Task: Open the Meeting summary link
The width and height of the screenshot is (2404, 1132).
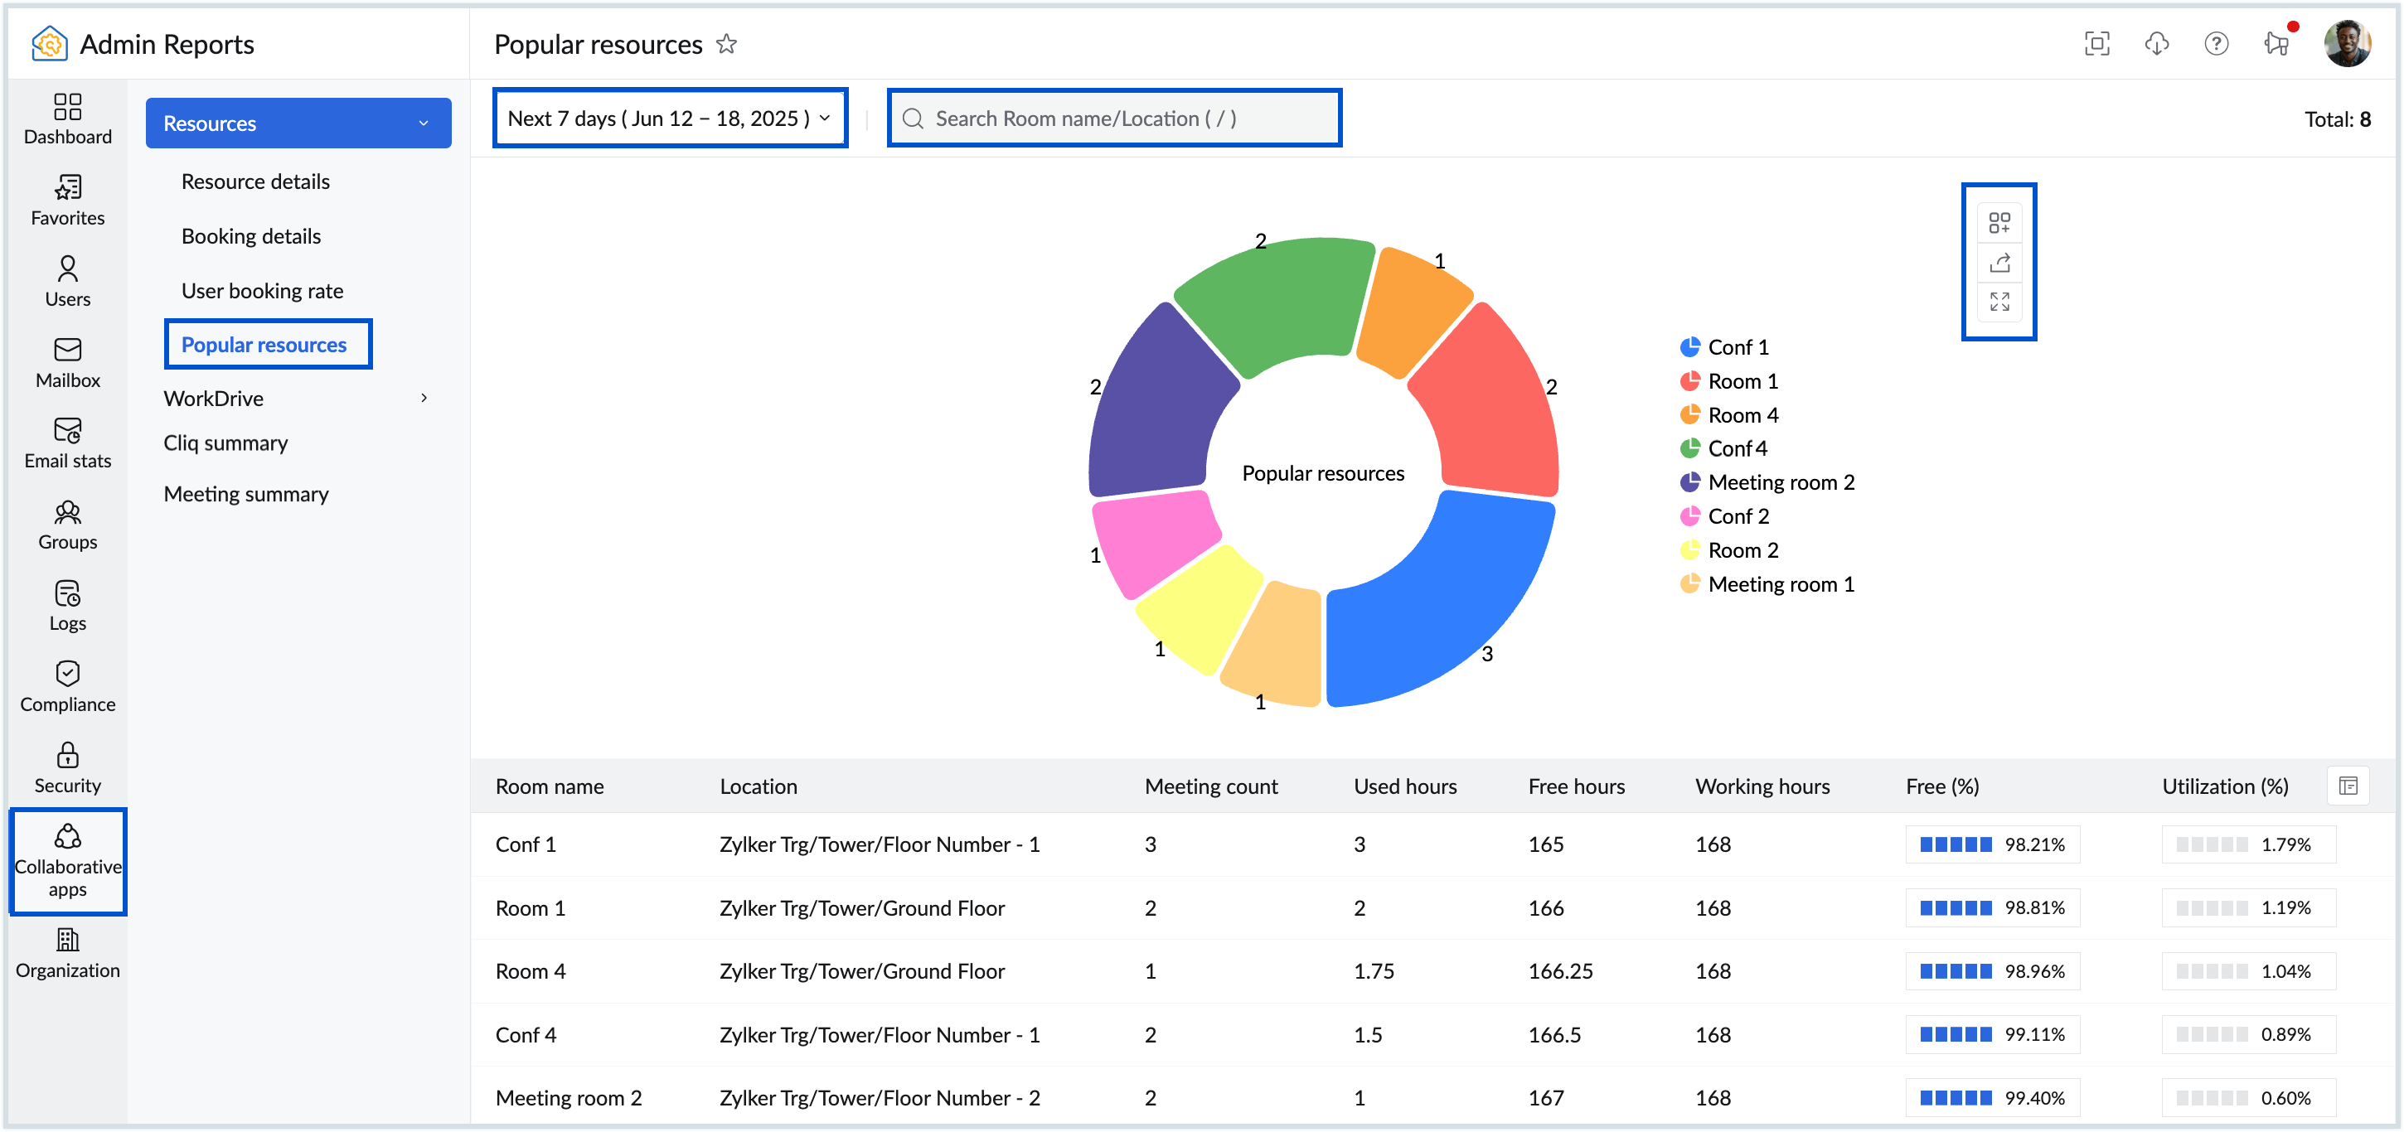Action: (246, 494)
